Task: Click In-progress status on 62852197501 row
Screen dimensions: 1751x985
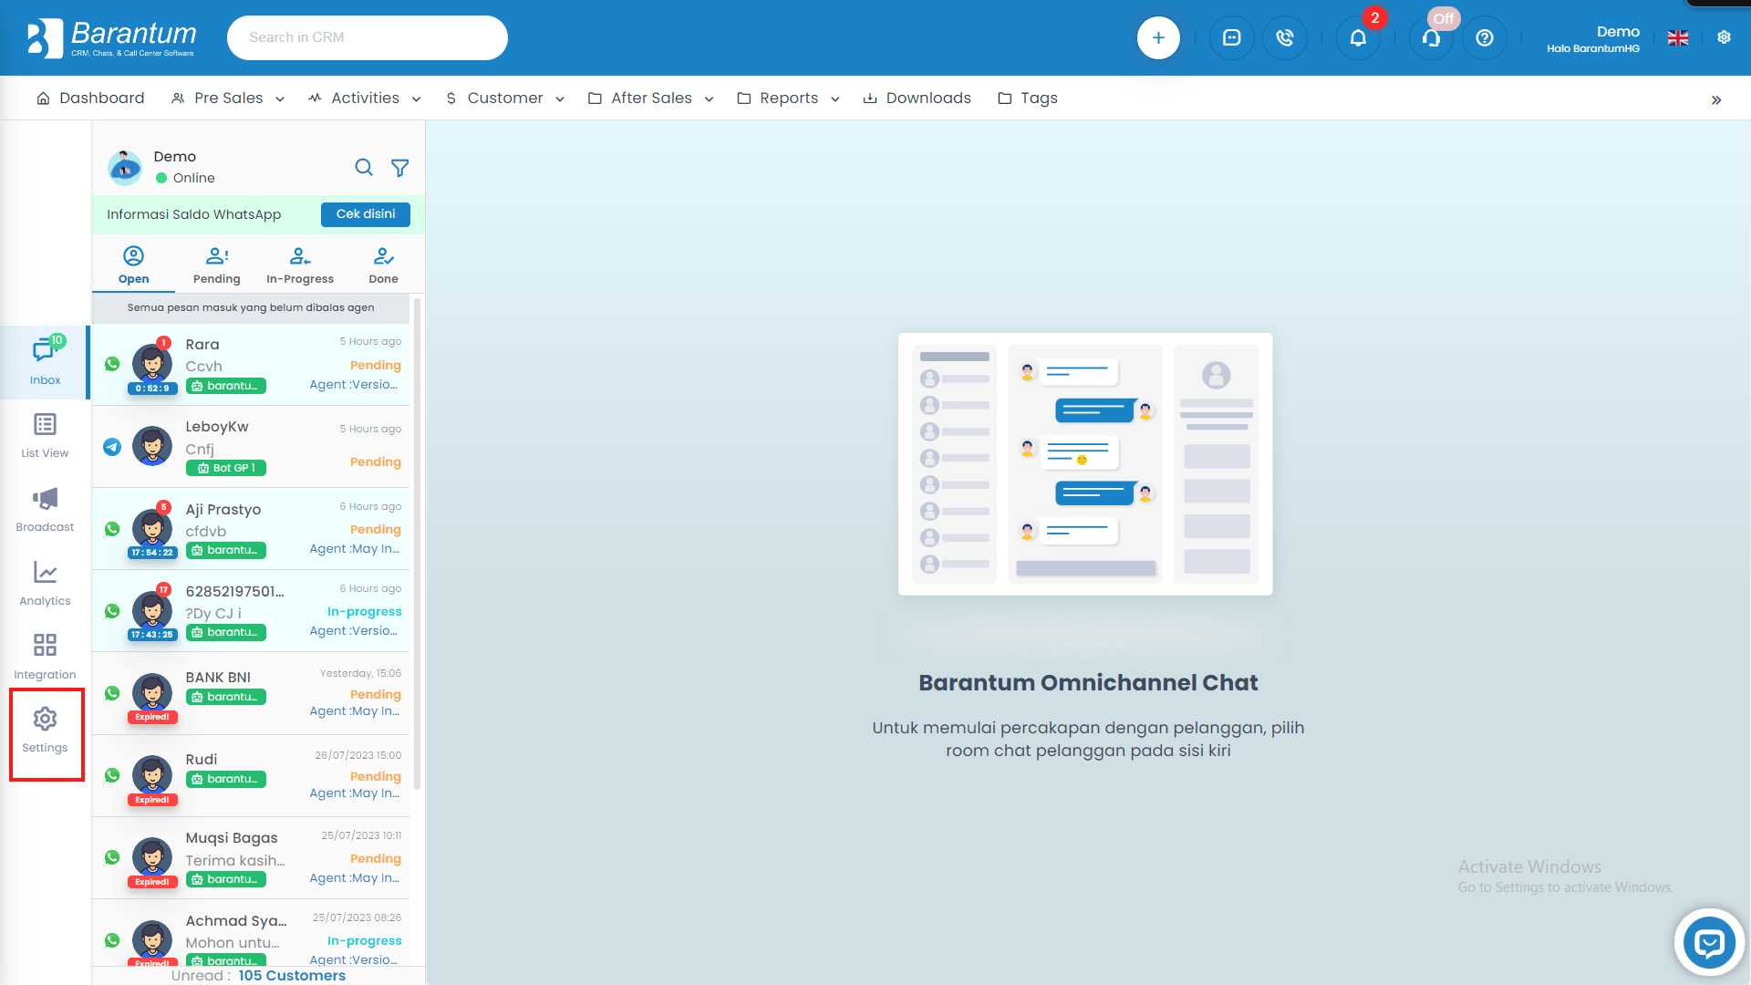Action: [x=364, y=612]
